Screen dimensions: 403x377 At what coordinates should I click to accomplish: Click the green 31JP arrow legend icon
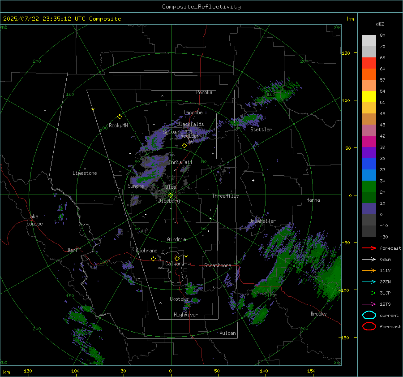pyautogui.click(x=369, y=293)
